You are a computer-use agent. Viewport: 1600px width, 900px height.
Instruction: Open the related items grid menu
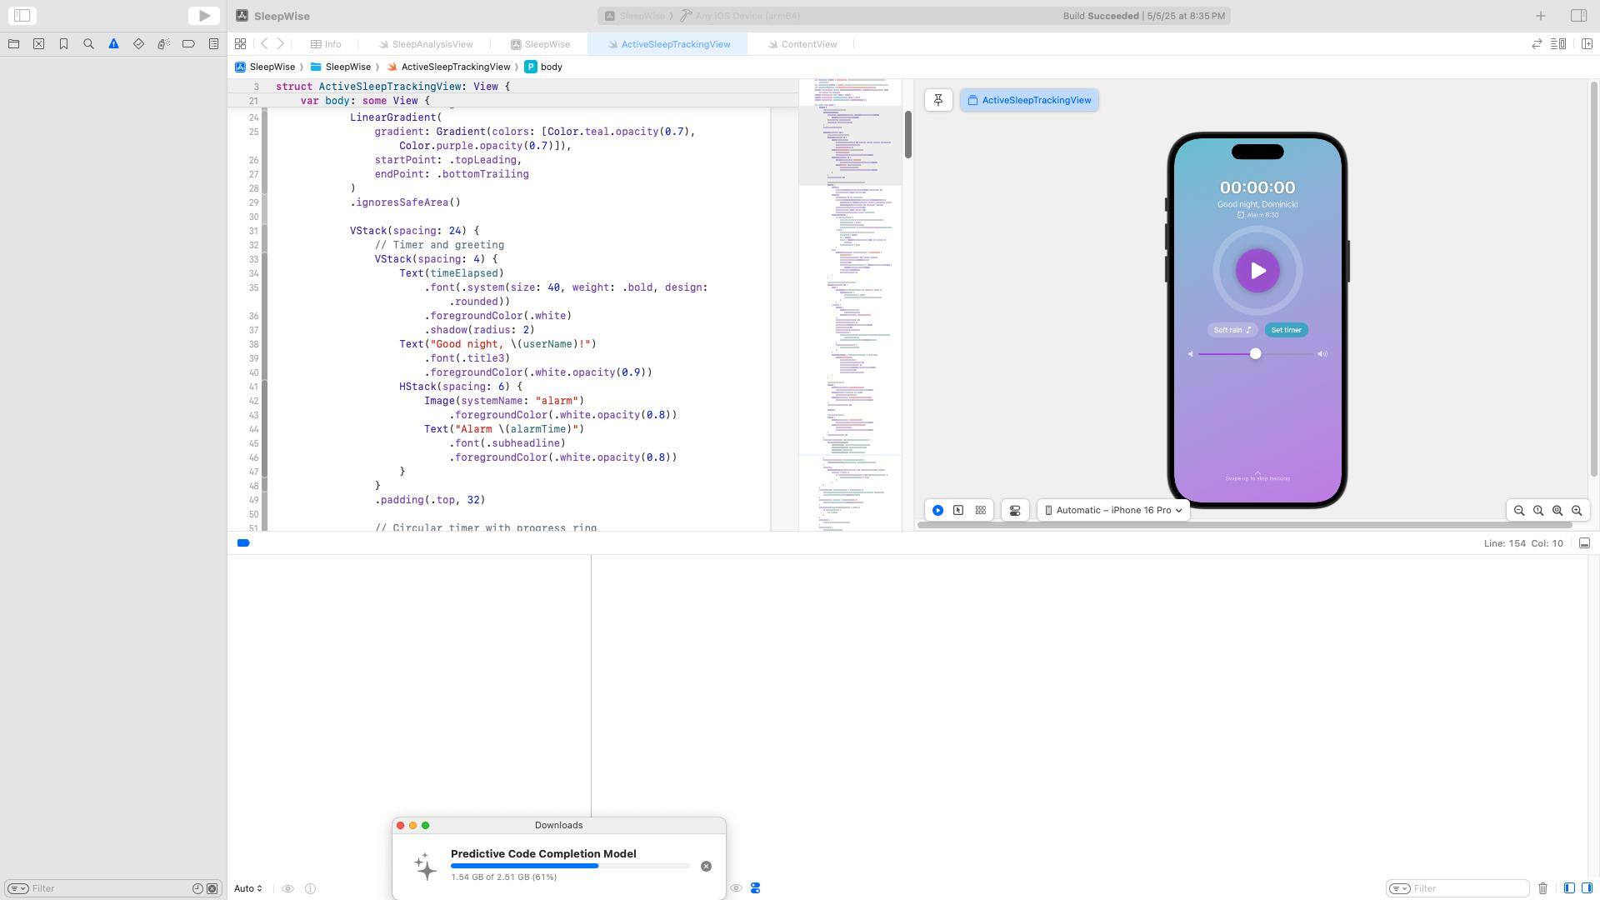[x=240, y=44]
